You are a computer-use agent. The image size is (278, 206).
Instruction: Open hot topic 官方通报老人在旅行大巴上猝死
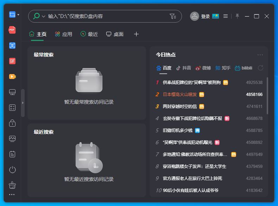pyautogui.click(x=192, y=178)
